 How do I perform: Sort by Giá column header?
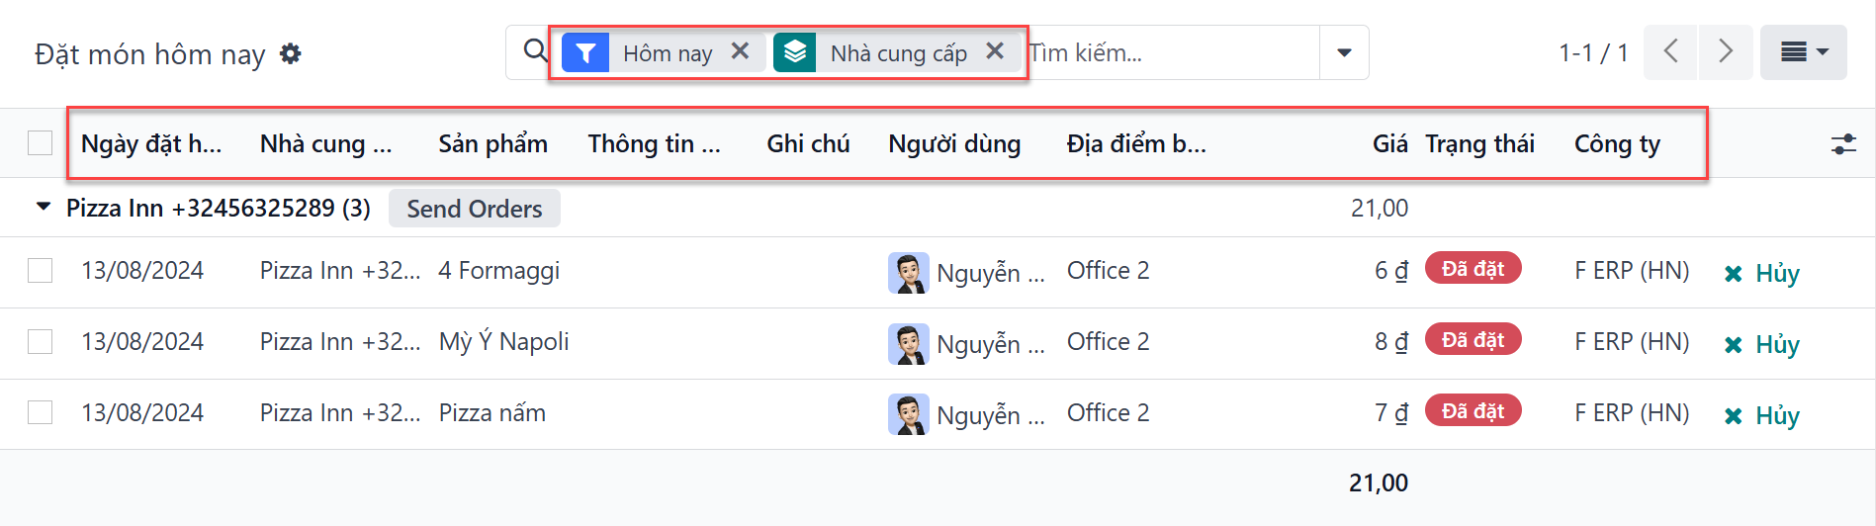pos(1389,144)
